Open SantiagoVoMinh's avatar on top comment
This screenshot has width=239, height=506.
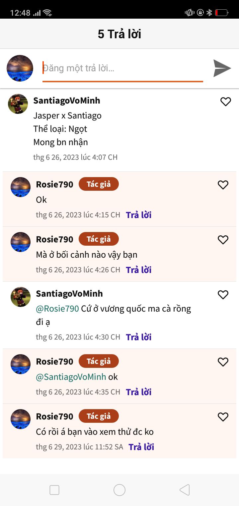click(18, 104)
